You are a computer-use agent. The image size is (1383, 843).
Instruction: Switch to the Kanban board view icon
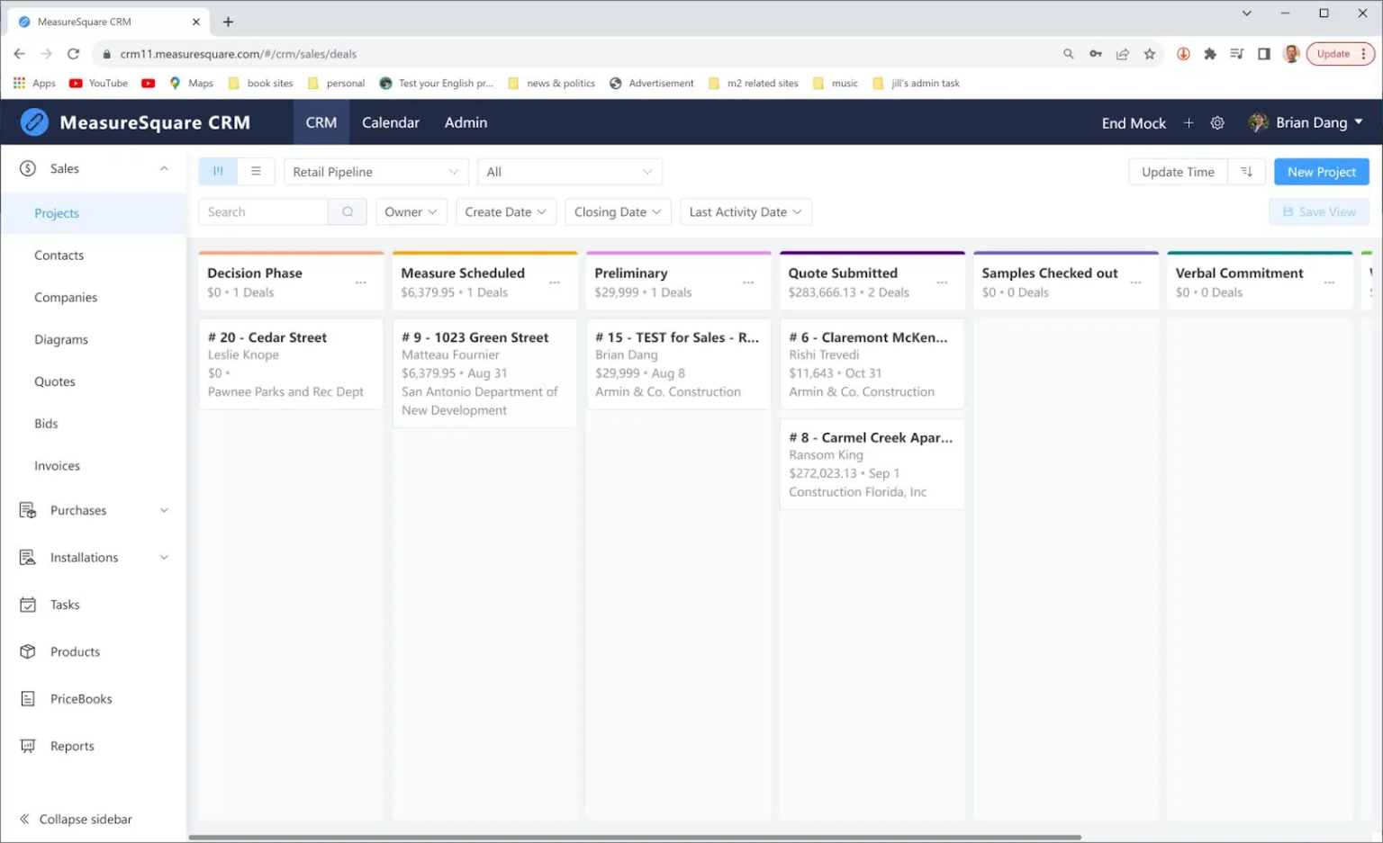pyautogui.click(x=217, y=171)
